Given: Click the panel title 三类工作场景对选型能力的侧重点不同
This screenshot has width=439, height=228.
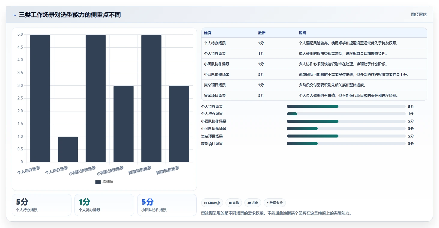Looking at the screenshot, I should coord(70,15).
